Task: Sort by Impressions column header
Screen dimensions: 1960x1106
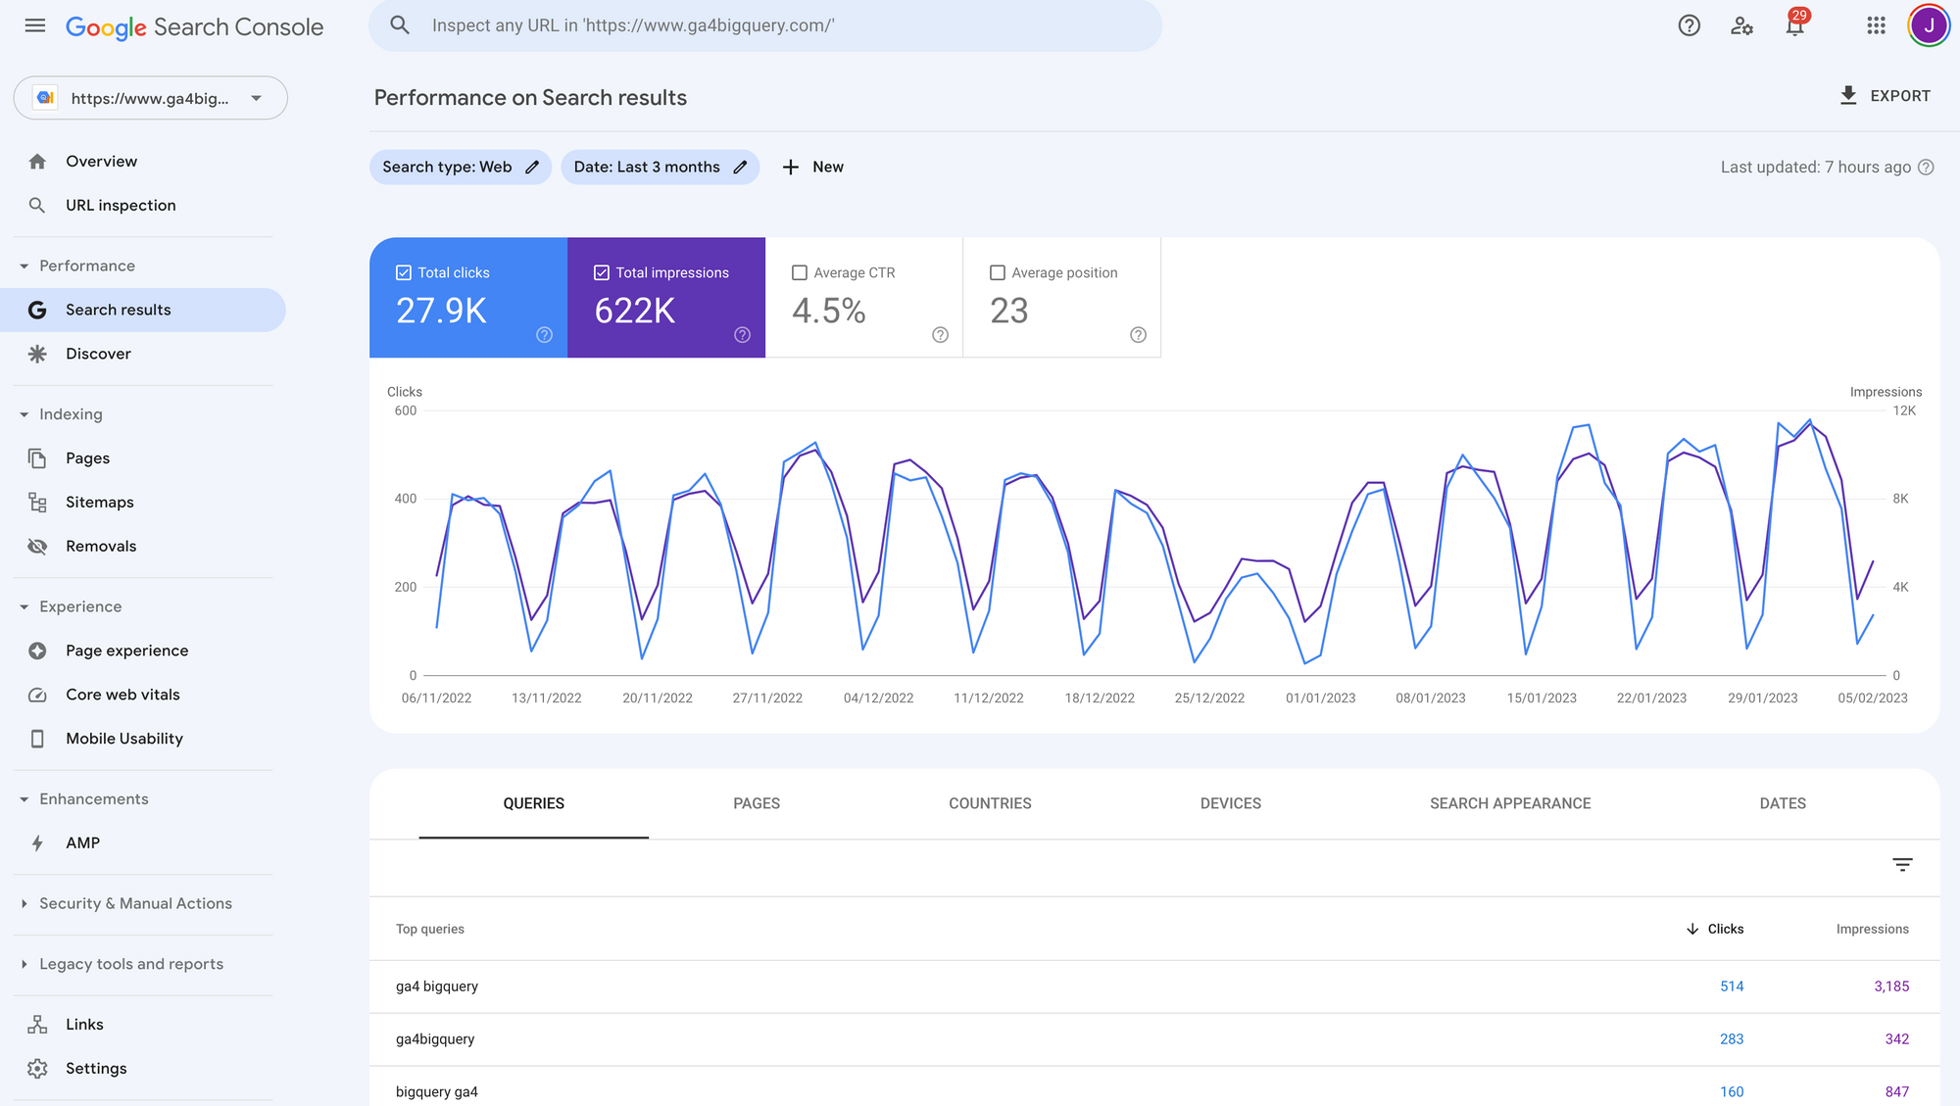Action: [x=1872, y=929]
